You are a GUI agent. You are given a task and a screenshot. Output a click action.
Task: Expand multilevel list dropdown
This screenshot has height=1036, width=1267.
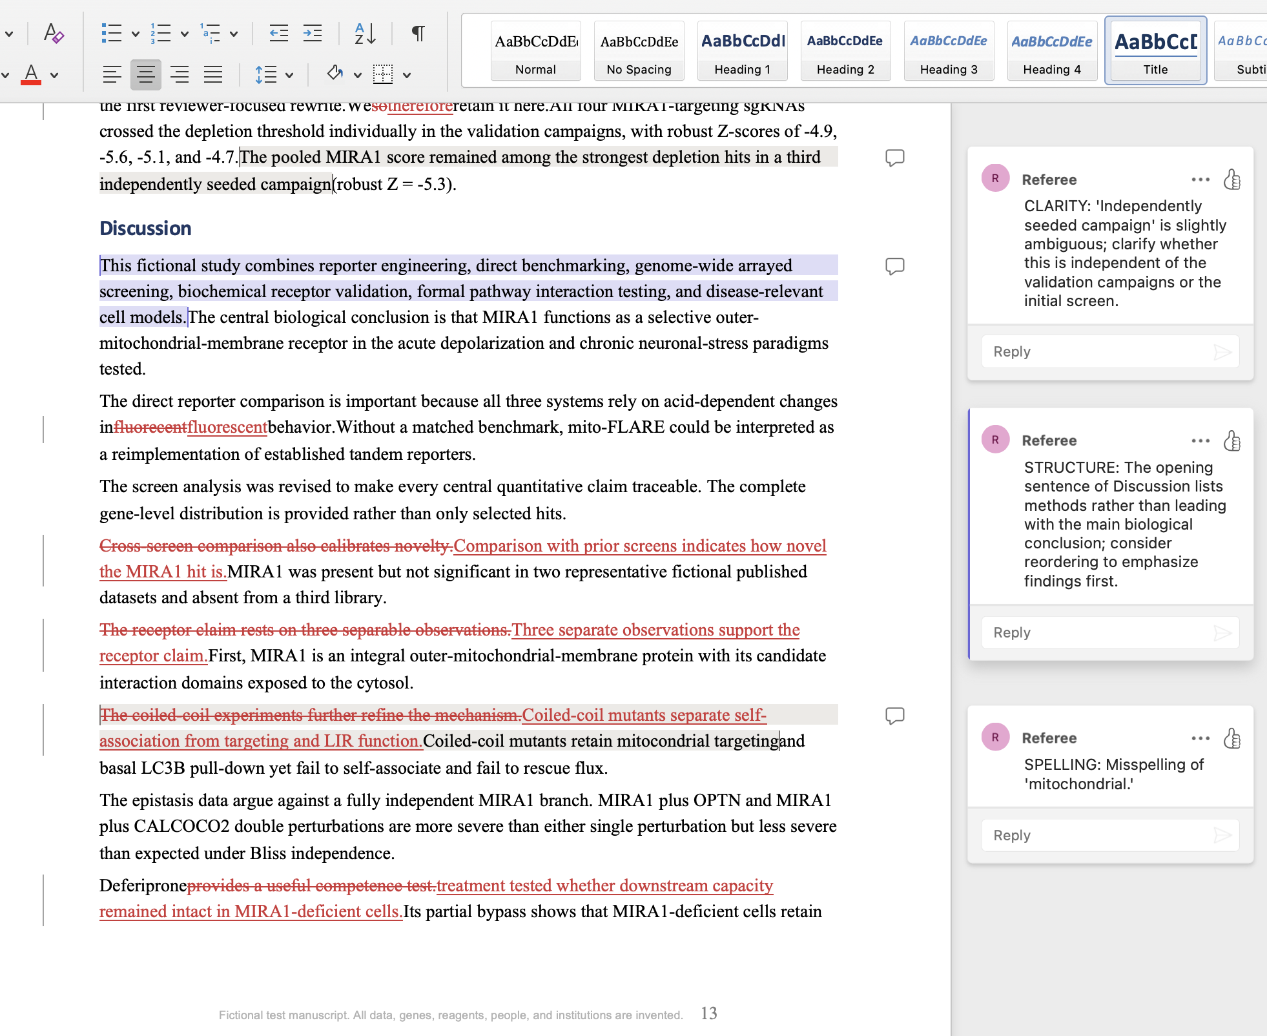pyautogui.click(x=234, y=34)
